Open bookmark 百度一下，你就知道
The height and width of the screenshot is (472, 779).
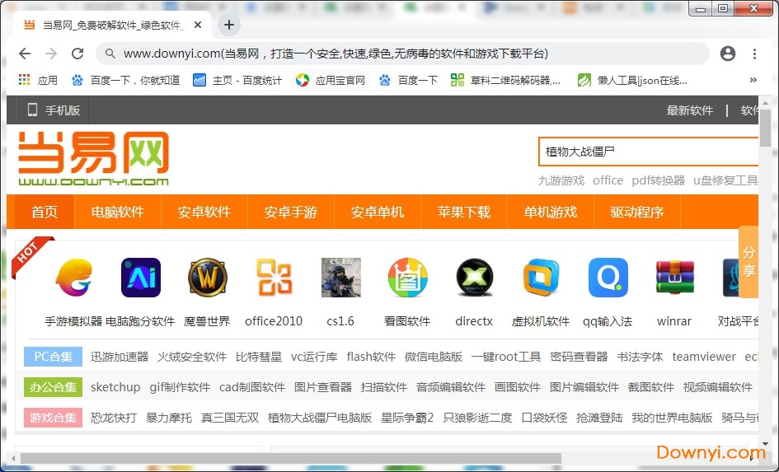(x=125, y=81)
